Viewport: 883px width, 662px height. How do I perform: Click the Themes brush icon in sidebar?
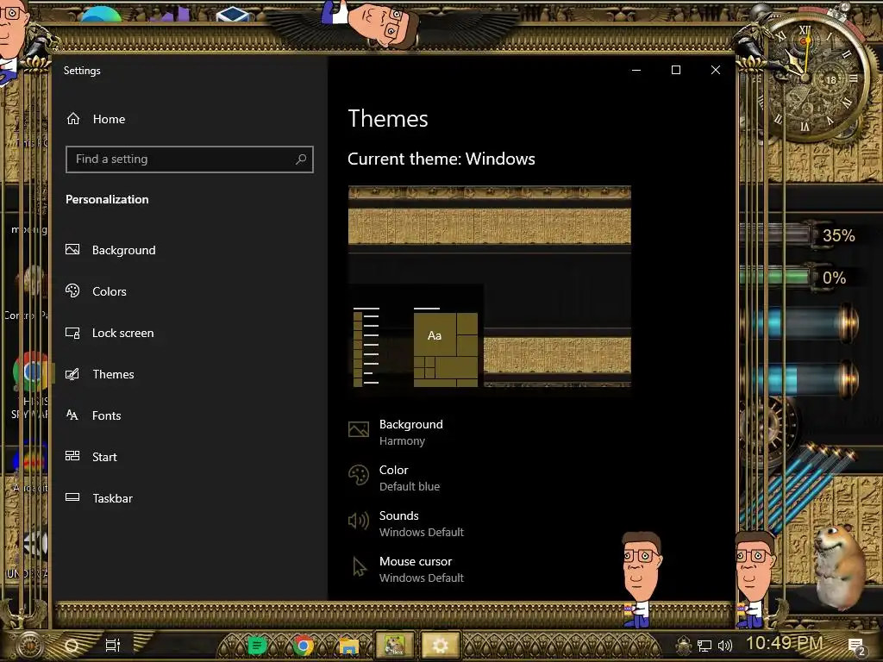(x=72, y=374)
